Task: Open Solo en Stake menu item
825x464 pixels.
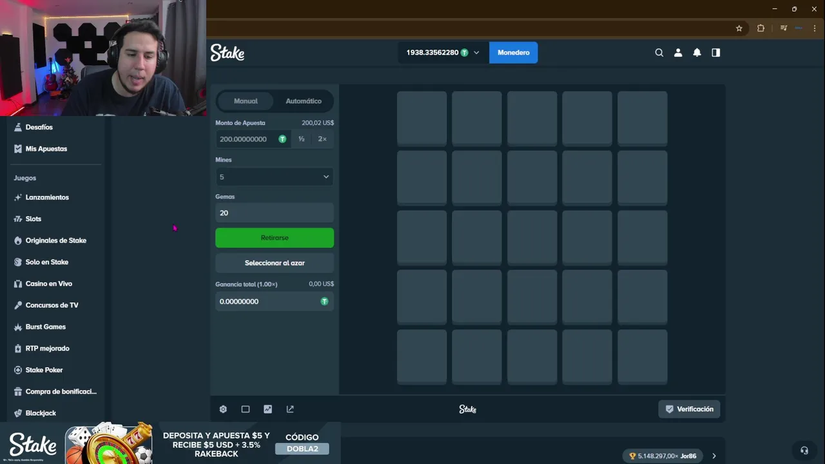Action: coord(46,262)
